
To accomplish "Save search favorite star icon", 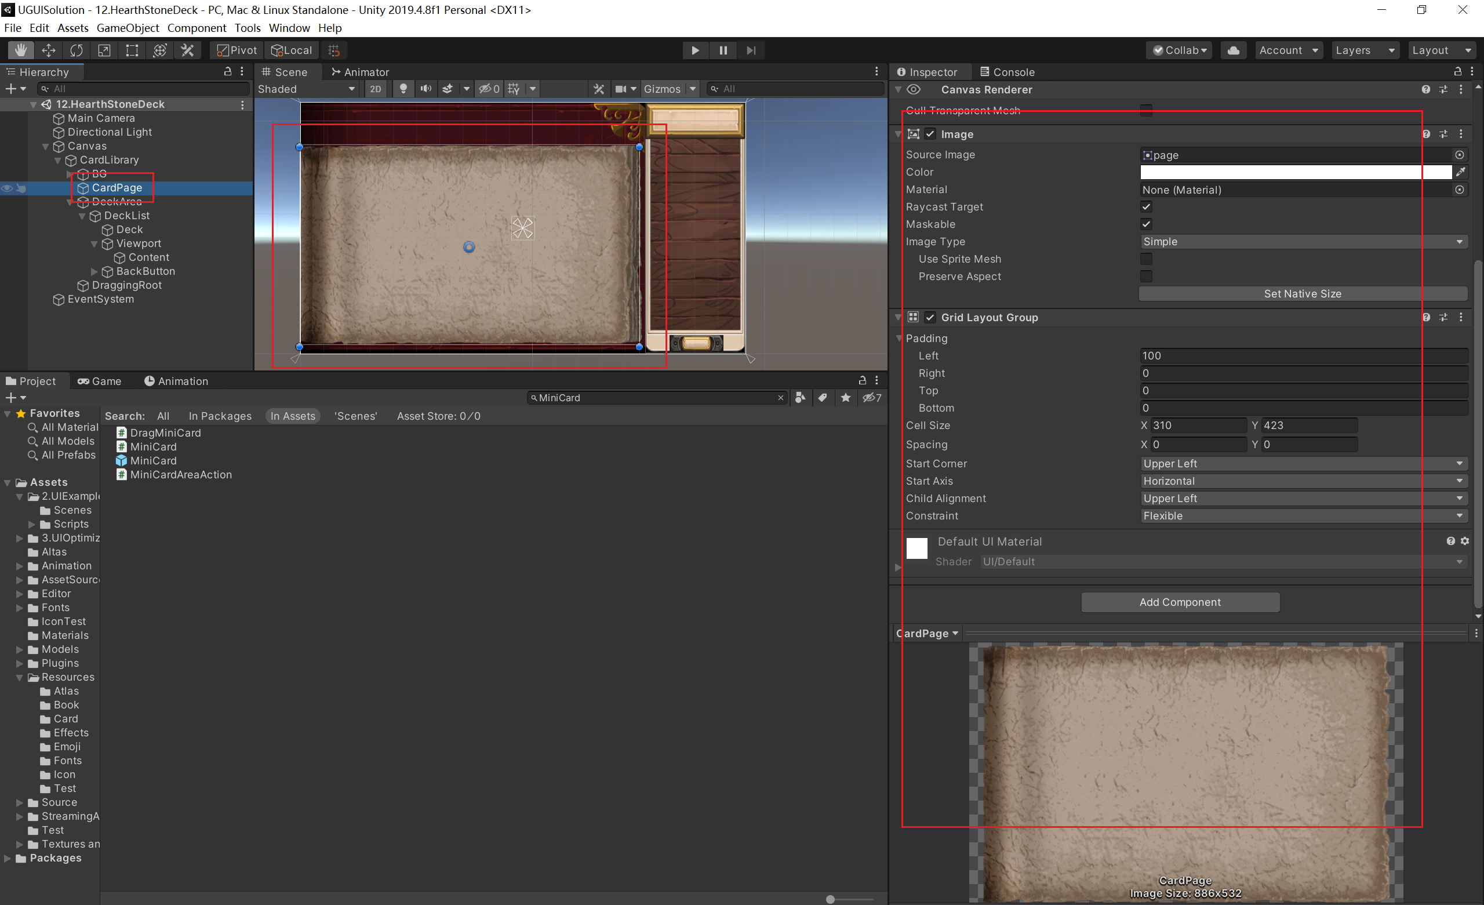I will point(846,398).
